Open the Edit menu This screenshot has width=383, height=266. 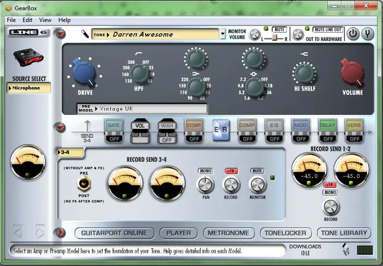[27, 20]
